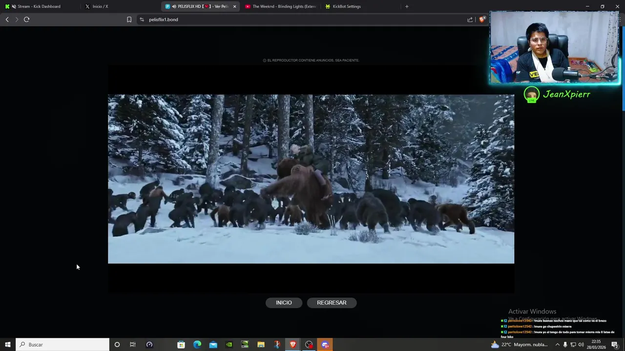
Task: Open NVIDIA monitor icon in taskbar
Action: [245, 345]
